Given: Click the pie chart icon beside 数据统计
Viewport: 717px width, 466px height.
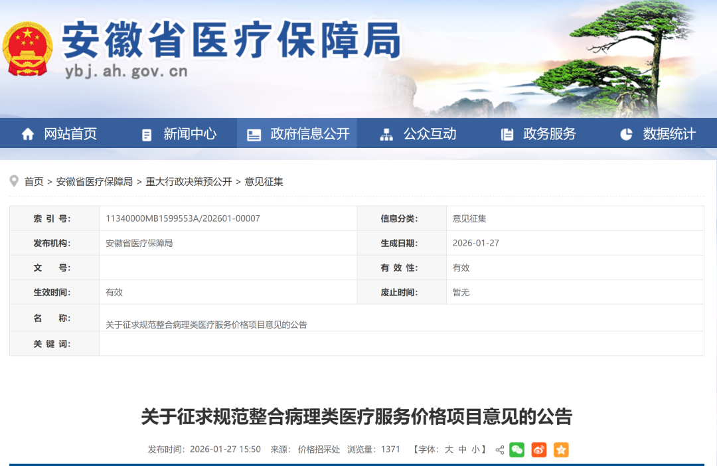Looking at the screenshot, I should coord(626,134).
